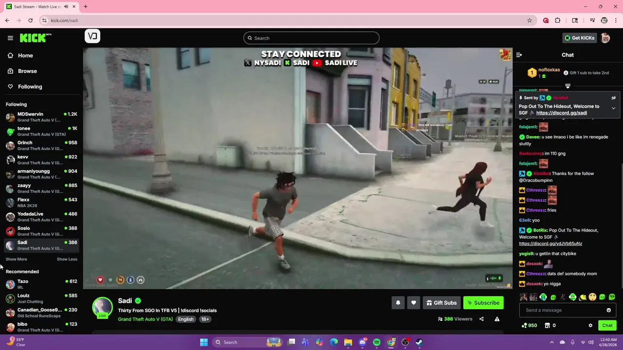623x350 pixels.
Task: Collapse the chat panel arrow icon
Action: pyautogui.click(x=519, y=55)
